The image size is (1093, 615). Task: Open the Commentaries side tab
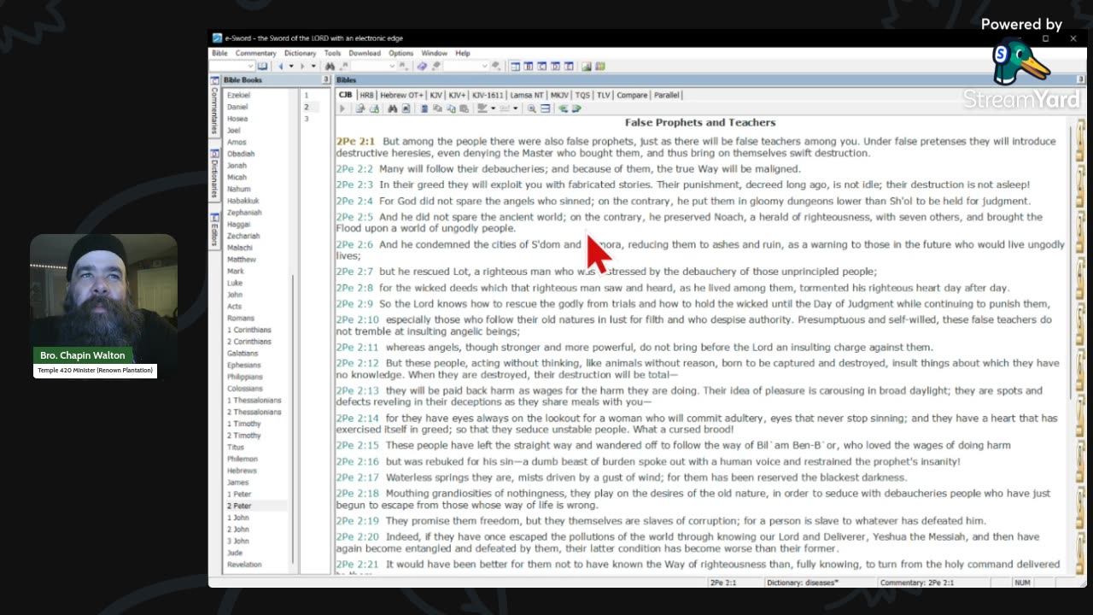coord(214,106)
